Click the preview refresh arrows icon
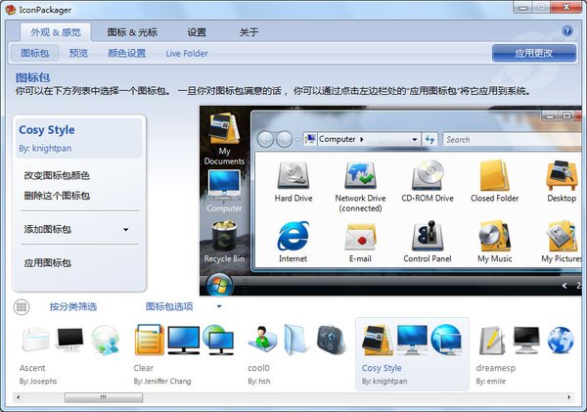The height and width of the screenshot is (412, 587). tap(429, 139)
